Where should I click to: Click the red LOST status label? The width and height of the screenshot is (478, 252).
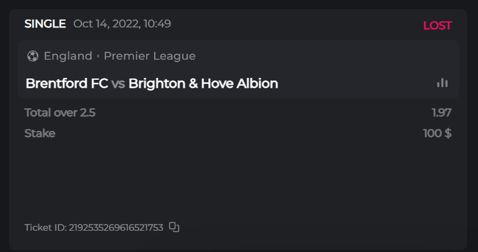coord(437,26)
